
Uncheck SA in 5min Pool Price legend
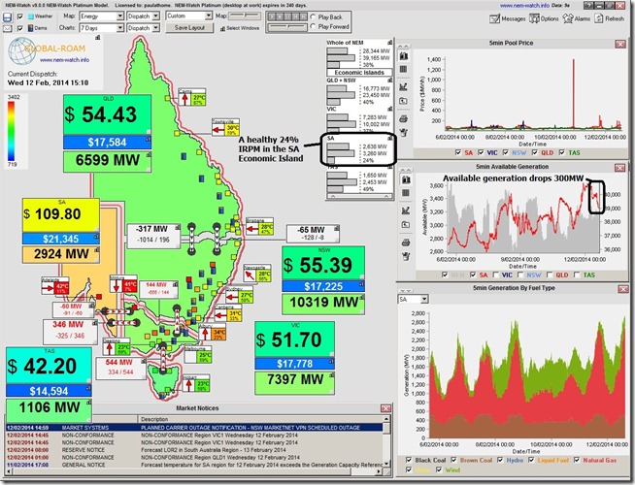(x=458, y=152)
